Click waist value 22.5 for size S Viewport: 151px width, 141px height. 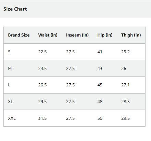click(42, 52)
